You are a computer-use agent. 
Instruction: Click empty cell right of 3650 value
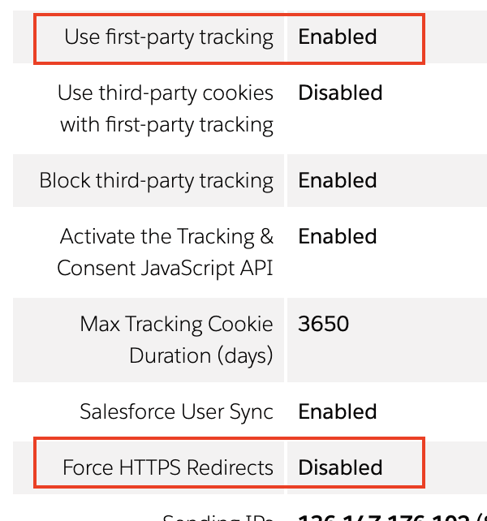point(418,340)
